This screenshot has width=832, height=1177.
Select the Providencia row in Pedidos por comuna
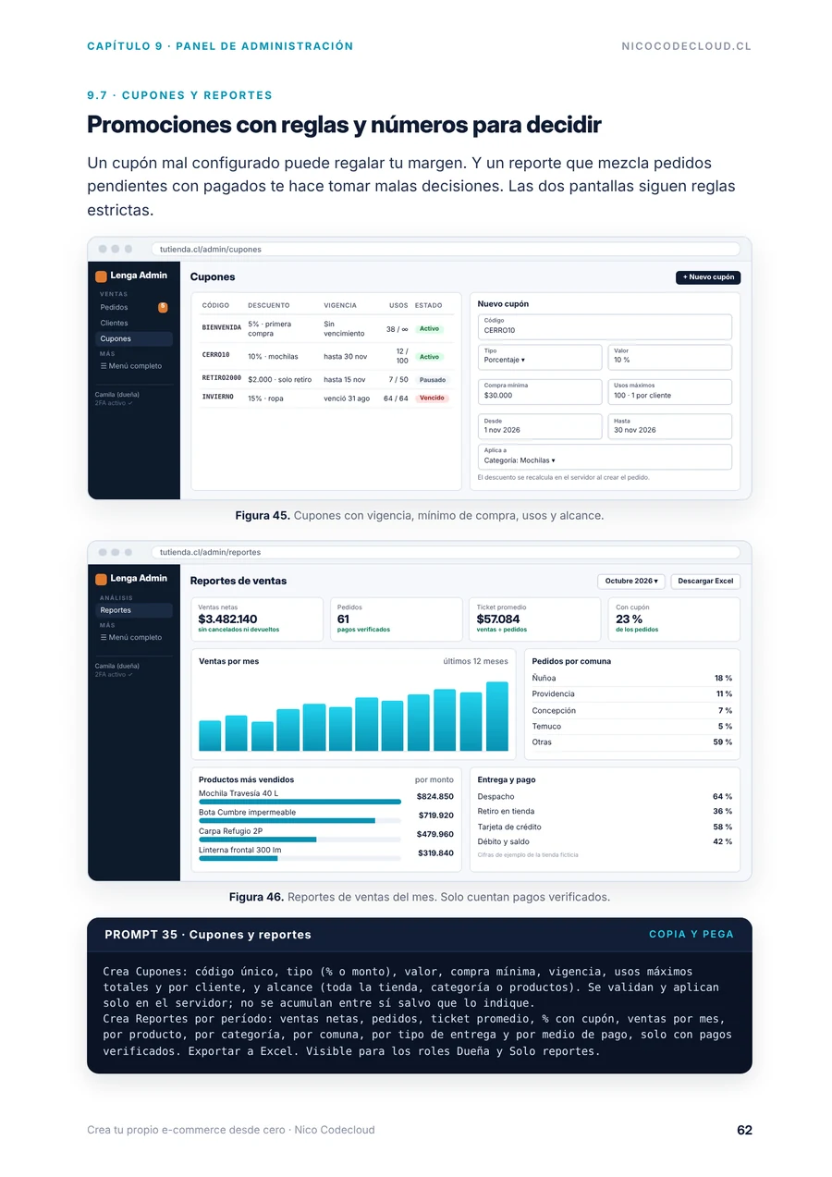632,693
